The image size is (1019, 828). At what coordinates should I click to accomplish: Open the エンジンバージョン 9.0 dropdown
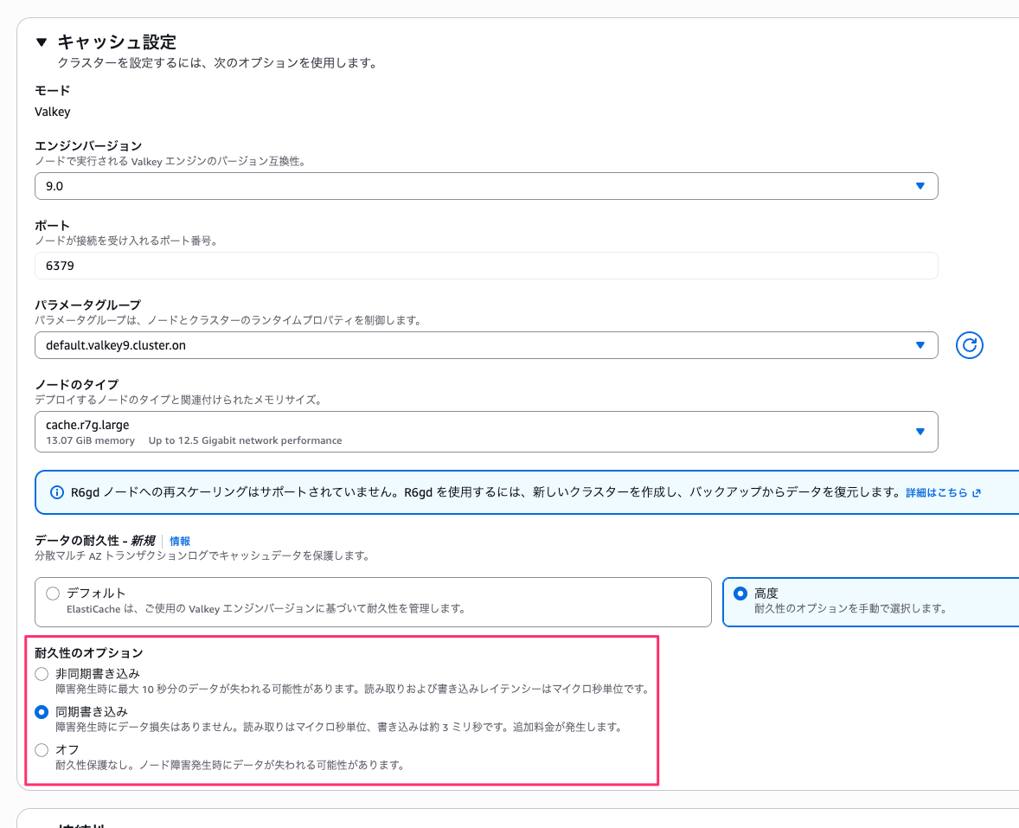(x=486, y=186)
